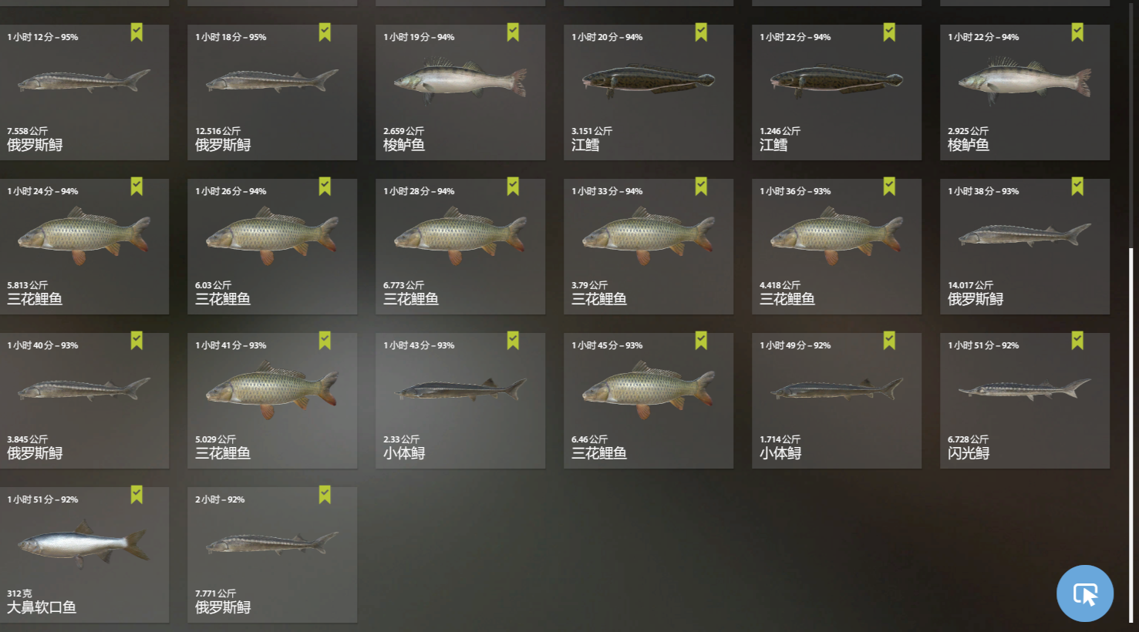The image size is (1139, 632).
Task: Open the 1.714公斤 小体鲟 catch card
Action: coord(837,401)
